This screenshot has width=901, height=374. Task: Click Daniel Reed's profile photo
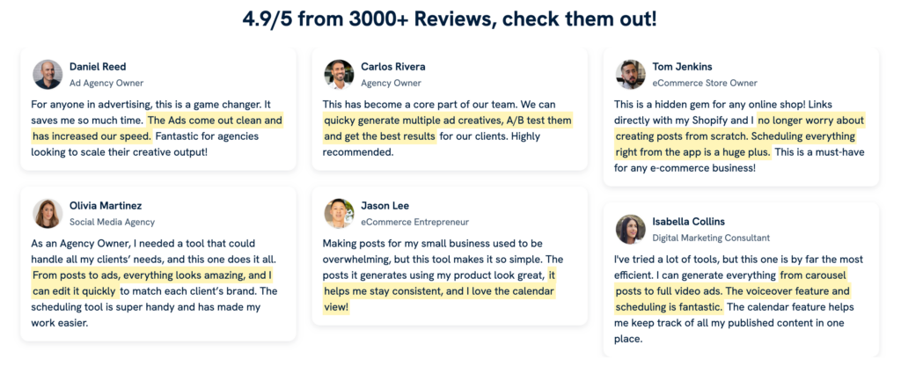click(48, 75)
